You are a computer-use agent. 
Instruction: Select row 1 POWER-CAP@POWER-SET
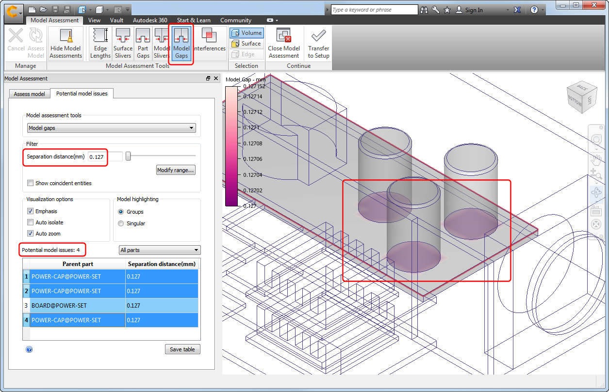(111, 277)
